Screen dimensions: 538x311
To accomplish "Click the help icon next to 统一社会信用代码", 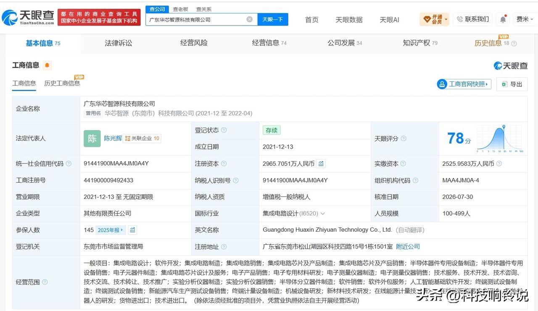I will click(x=69, y=163).
